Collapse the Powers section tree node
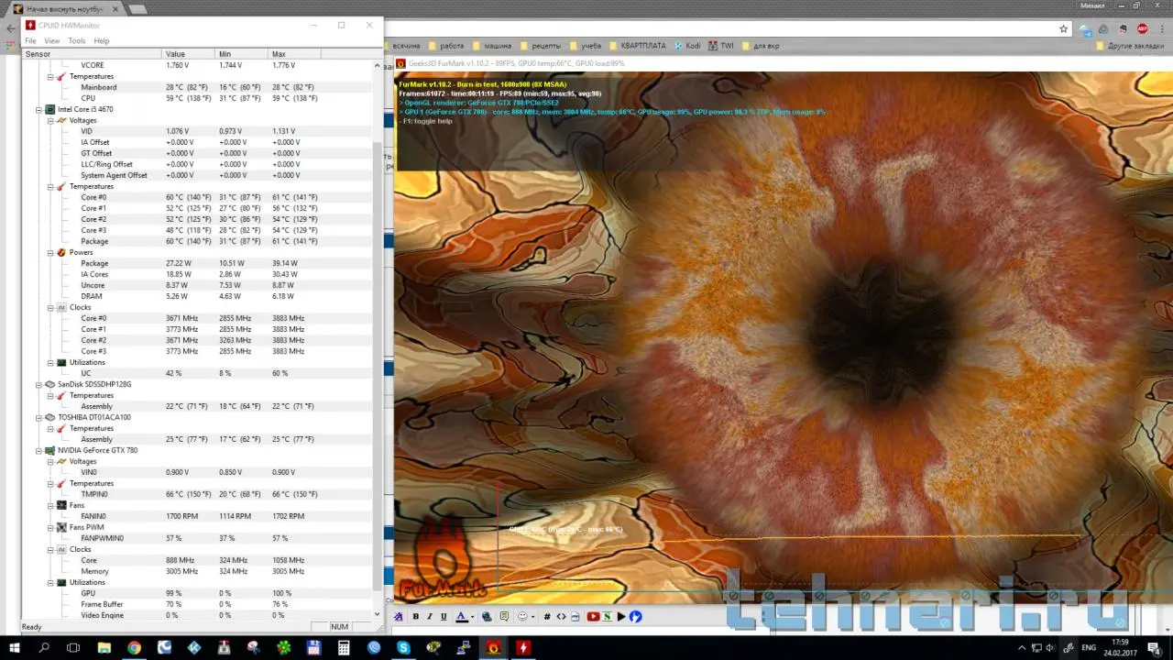Screen dimensions: 1173x660 (50, 252)
